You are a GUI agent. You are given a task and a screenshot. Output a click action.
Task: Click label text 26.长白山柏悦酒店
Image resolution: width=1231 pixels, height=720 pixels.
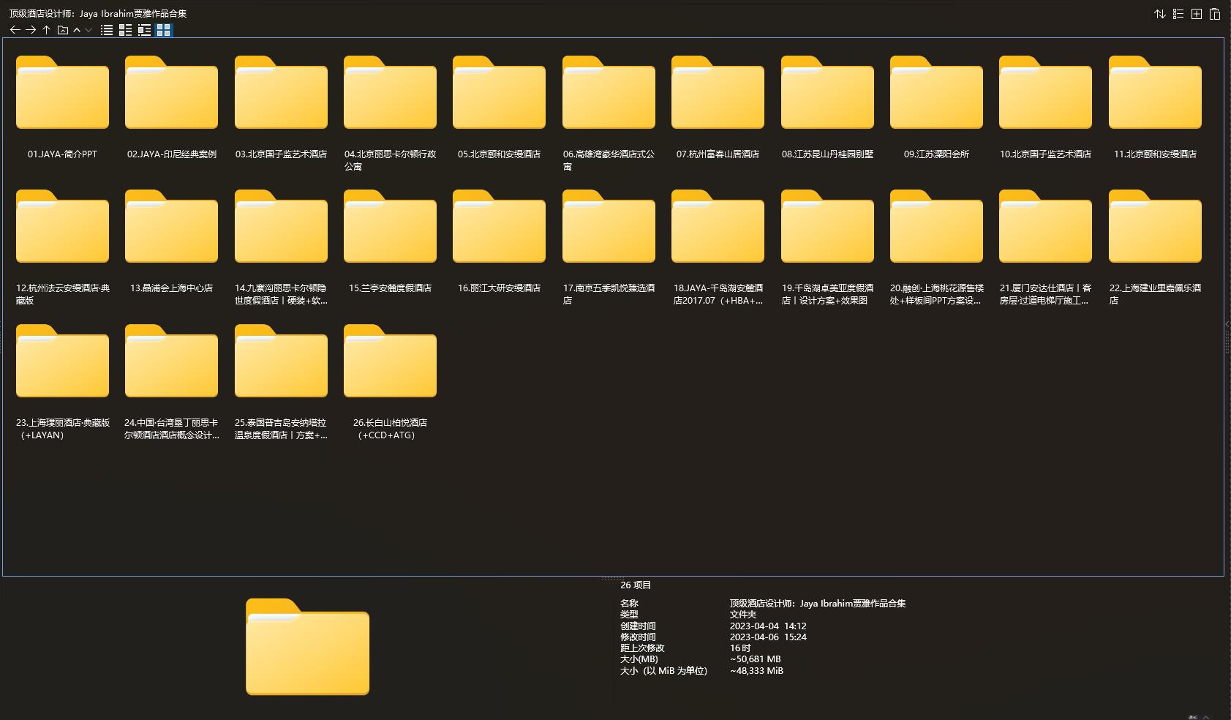pos(390,429)
